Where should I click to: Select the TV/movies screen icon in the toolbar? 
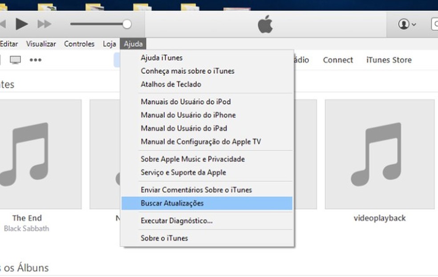[16, 59]
